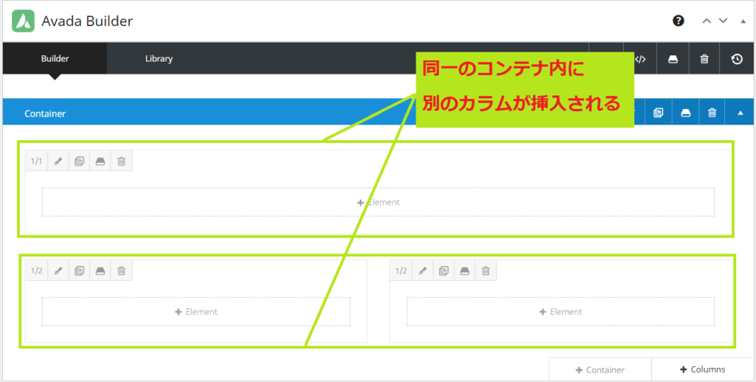Image resolution: width=756 pixels, height=382 pixels.
Task: Add an Element to left 1/2 column
Action: pos(196,312)
